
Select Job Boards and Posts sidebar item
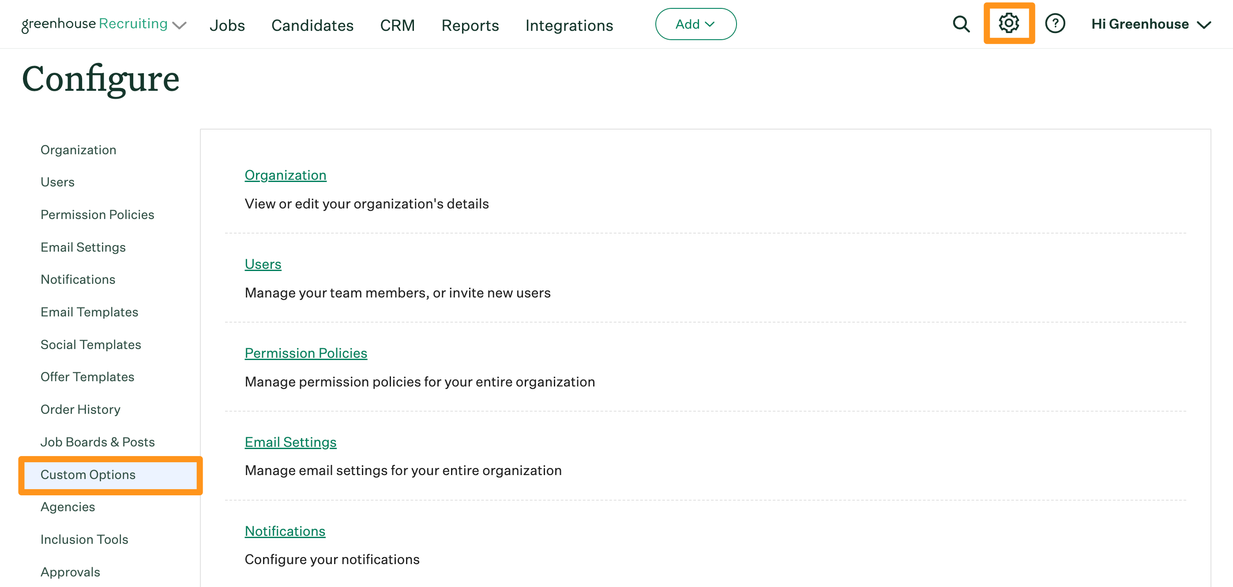[98, 441]
